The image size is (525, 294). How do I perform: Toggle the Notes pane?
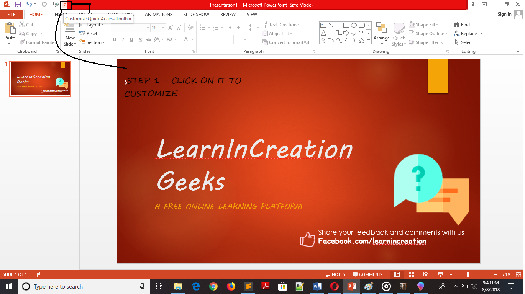(x=335, y=274)
